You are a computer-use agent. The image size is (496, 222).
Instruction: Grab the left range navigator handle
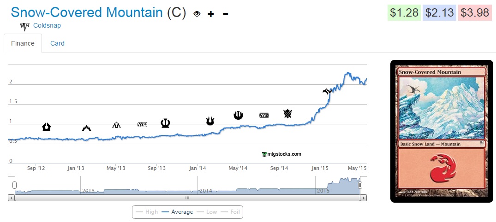coord(14,185)
